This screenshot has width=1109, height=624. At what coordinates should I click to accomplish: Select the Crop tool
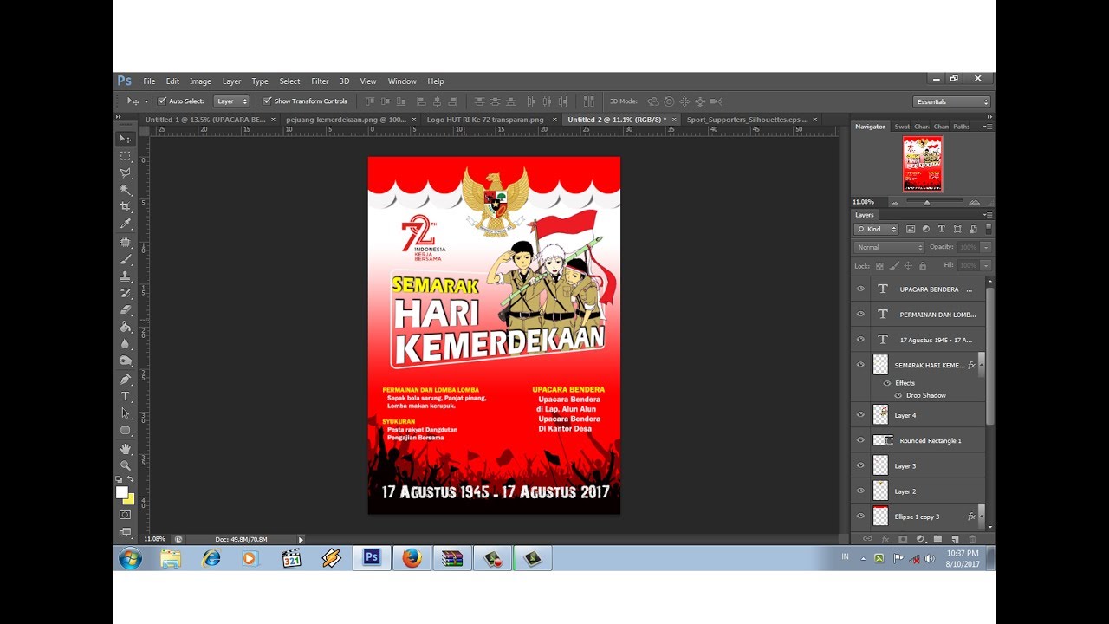point(125,207)
